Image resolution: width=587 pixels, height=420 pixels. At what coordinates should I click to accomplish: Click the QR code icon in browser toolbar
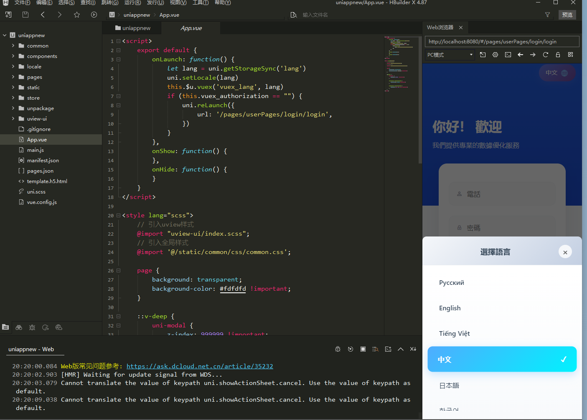570,55
